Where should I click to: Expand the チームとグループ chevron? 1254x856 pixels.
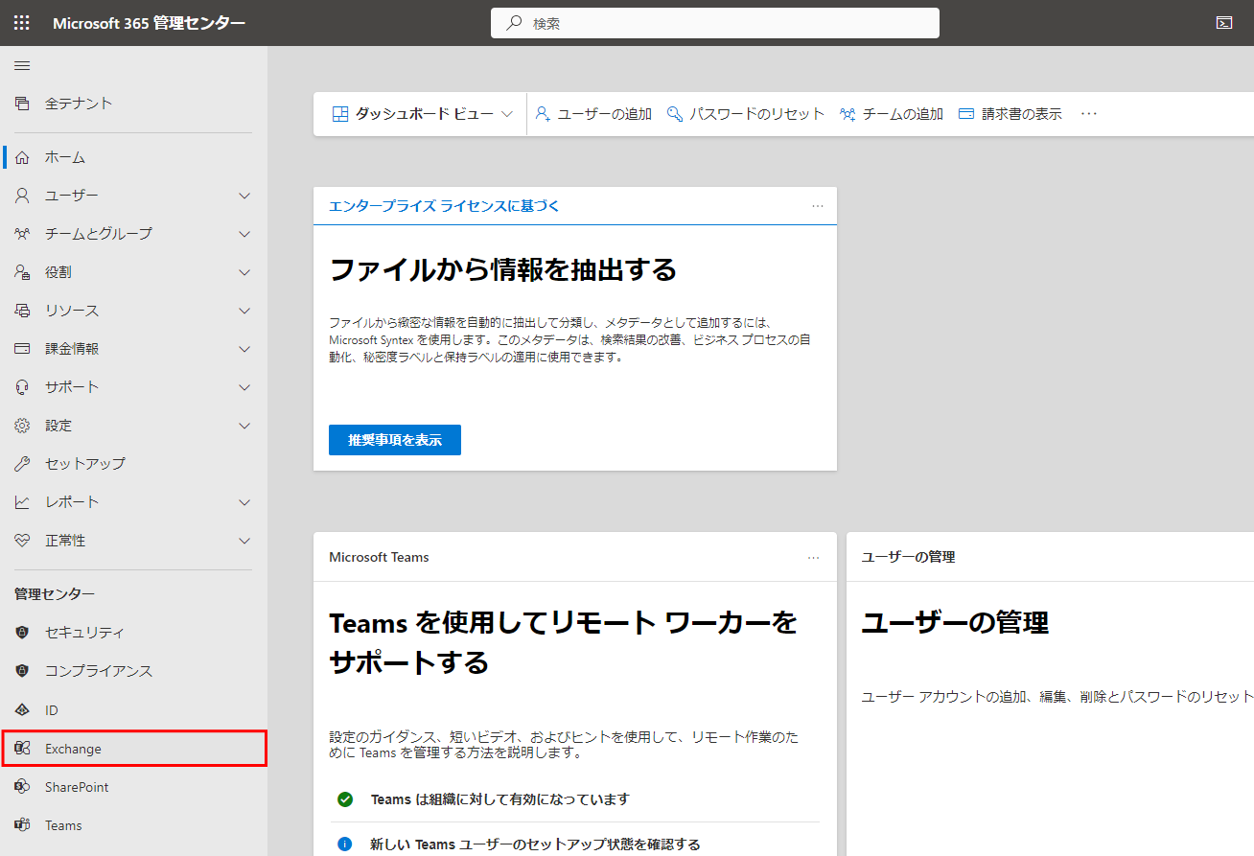tap(244, 234)
